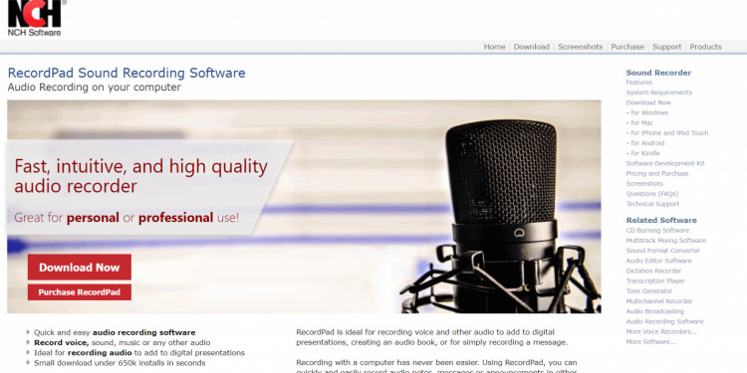This screenshot has height=373, width=747.
Task: Open the More Voice Recorders... link
Action: tap(660, 331)
